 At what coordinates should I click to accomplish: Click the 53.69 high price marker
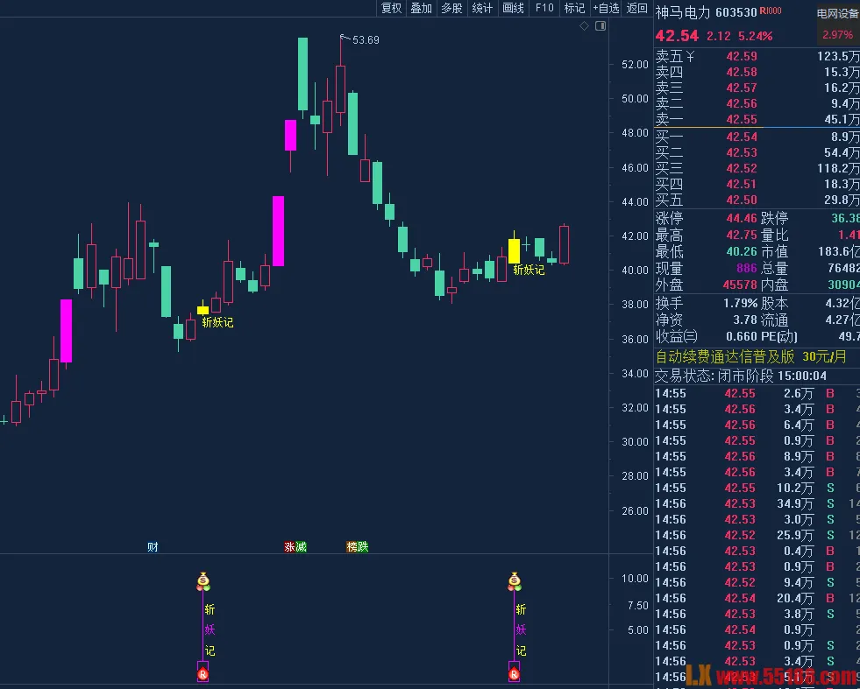coord(366,40)
